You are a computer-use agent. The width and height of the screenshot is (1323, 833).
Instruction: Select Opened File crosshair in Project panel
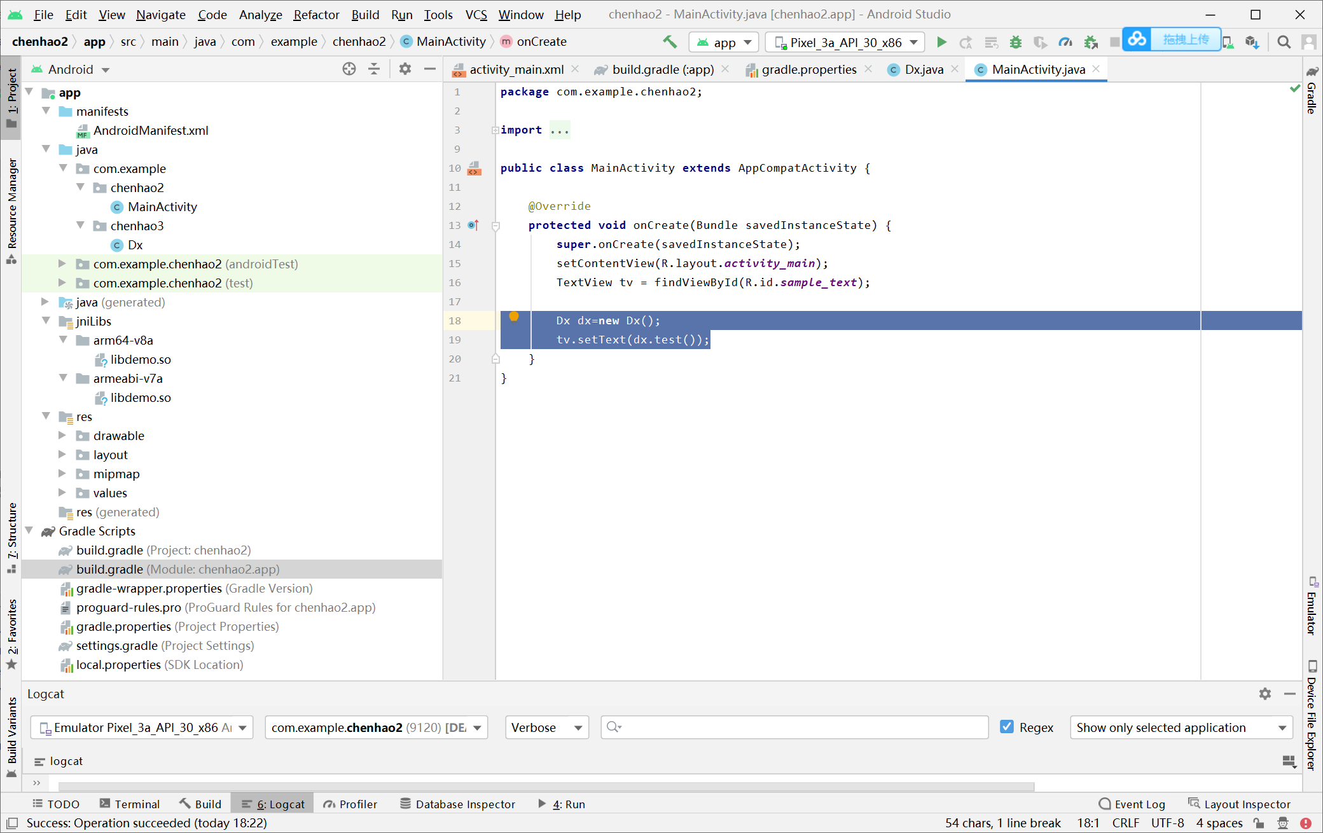(349, 69)
